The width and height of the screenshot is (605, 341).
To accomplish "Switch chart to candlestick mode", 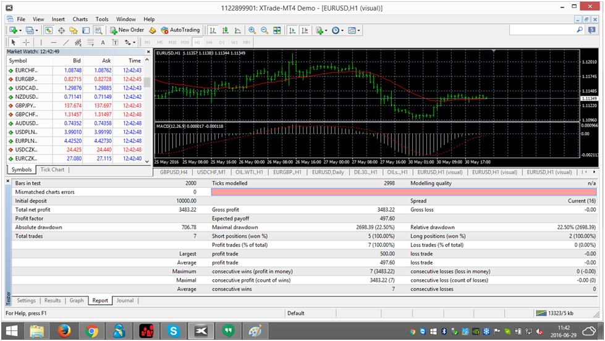I will 226,30.
